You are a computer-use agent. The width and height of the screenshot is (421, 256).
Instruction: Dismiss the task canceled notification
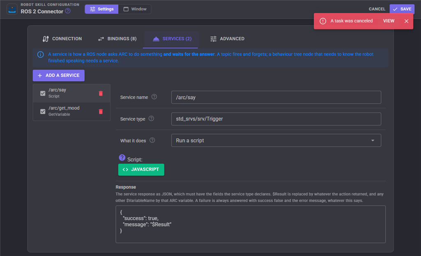[407, 21]
